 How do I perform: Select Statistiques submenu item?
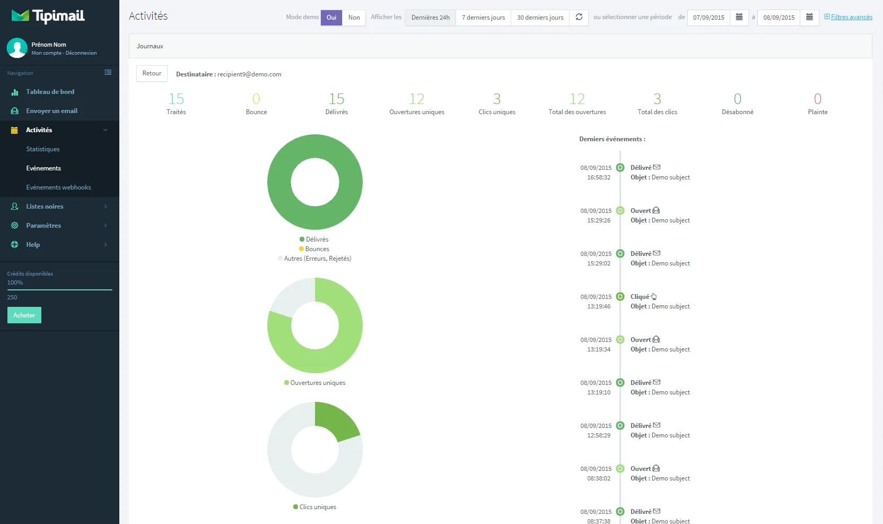tap(43, 149)
